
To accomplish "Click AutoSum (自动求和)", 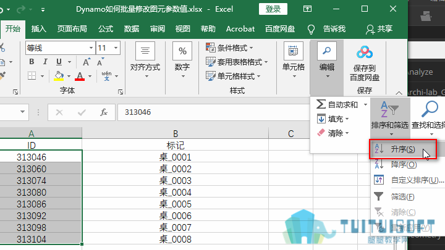I will [337, 104].
